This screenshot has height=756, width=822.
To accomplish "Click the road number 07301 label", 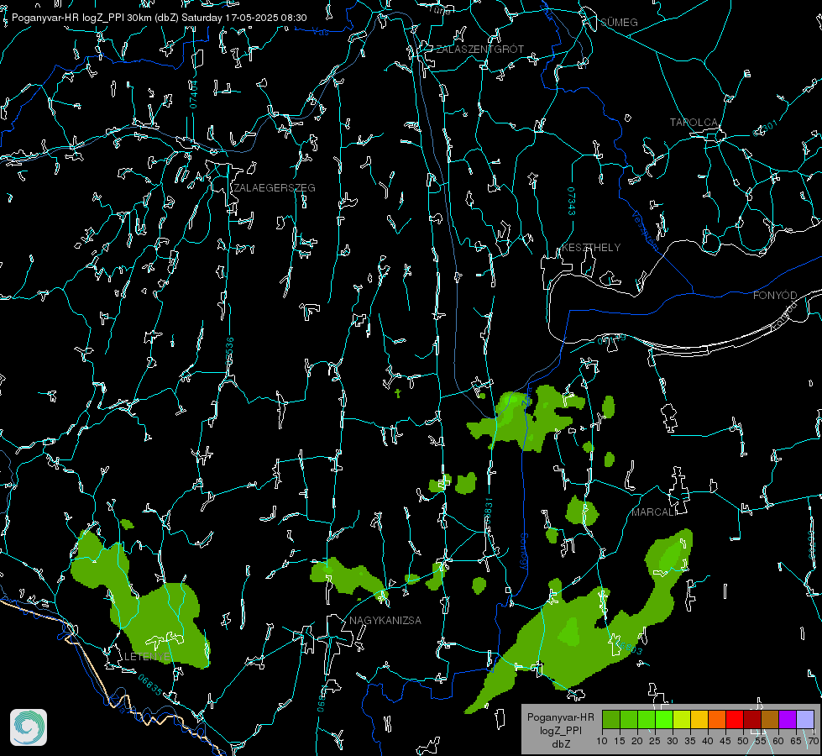I will (766, 128).
